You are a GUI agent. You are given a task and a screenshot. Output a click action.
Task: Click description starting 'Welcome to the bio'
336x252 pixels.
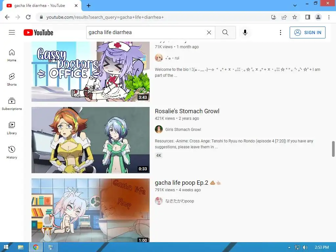238,73
